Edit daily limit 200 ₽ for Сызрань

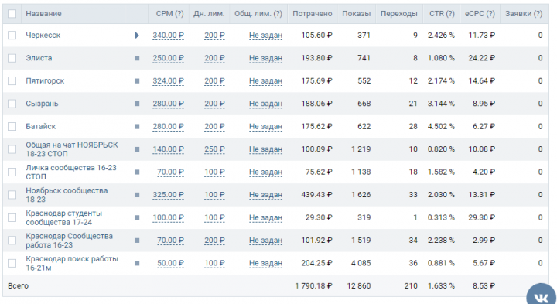click(x=214, y=104)
